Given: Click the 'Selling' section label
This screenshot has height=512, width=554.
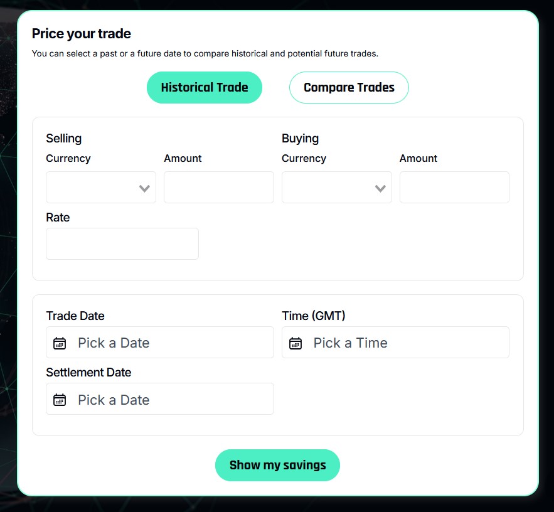Looking at the screenshot, I should [64, 138].
